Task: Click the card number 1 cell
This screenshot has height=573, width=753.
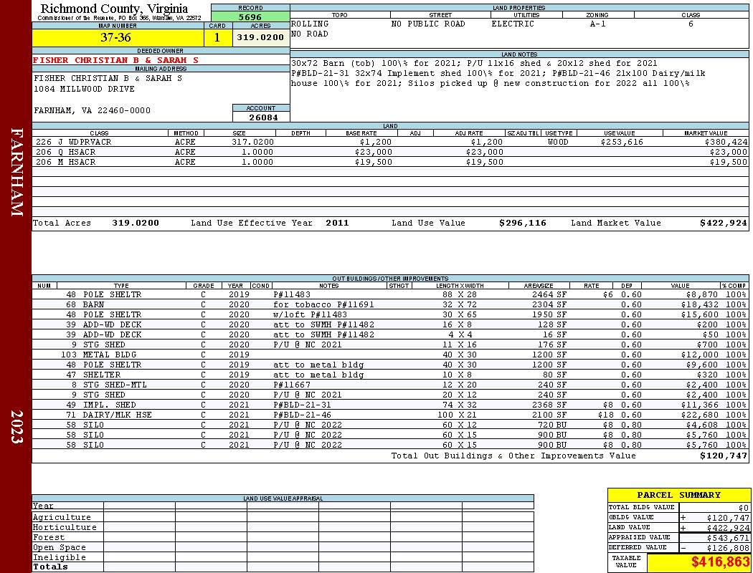Action: click(217, 37)
